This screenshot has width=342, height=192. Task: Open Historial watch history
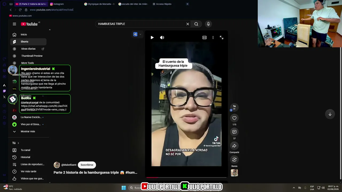click(x=28, y=157)
